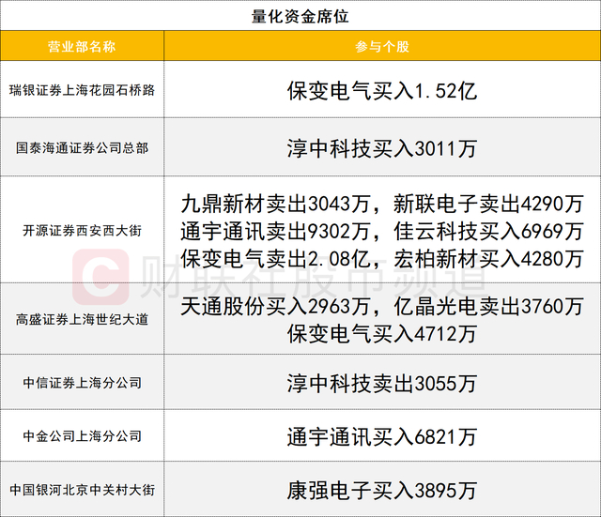Click the text 佳云科技买入6969万

pos(488,231)
